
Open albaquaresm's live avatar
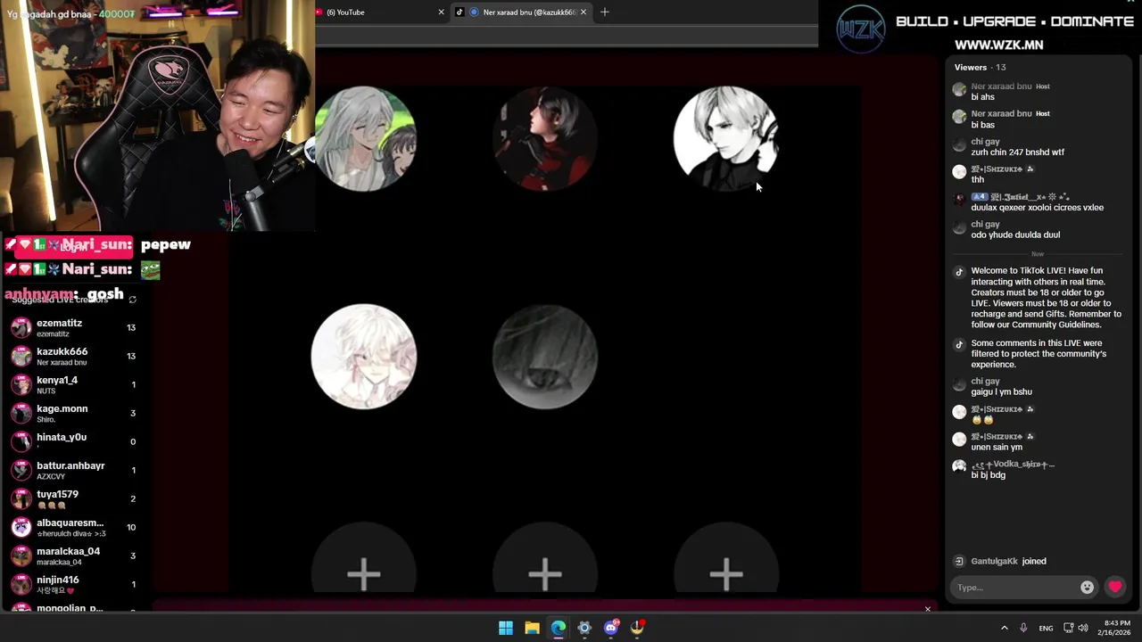tap(21, 528)
